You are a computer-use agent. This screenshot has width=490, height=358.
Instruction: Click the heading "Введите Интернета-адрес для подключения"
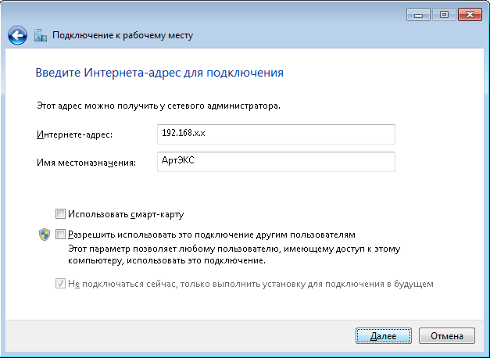click(x=159, y=73)
